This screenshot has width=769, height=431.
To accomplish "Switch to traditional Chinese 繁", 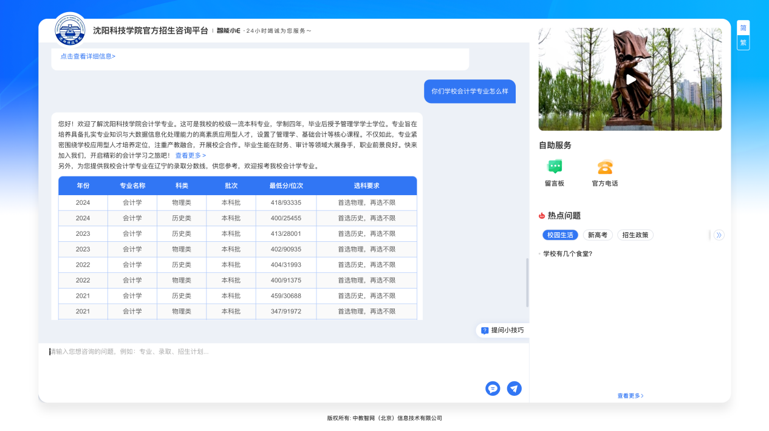I will (x=743, y=42).
